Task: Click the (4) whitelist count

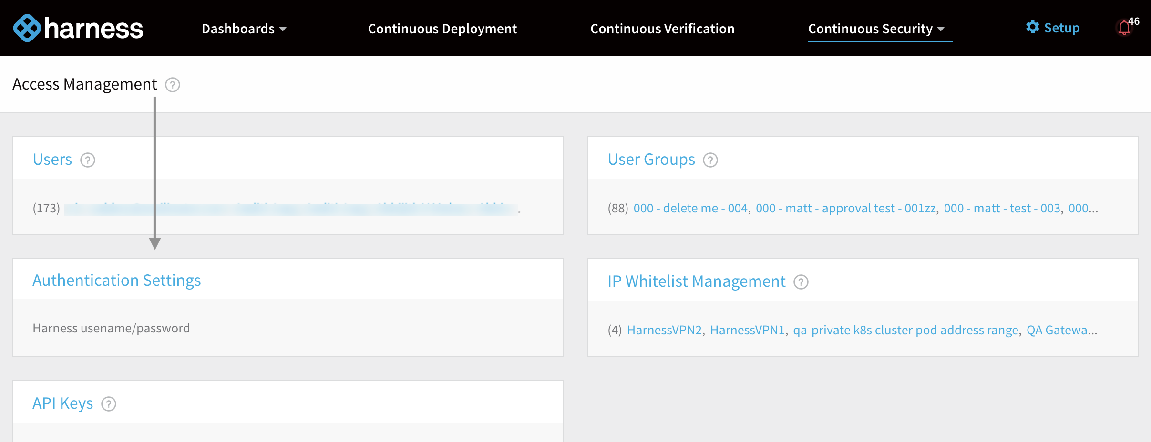Action: tap(615, 330)
